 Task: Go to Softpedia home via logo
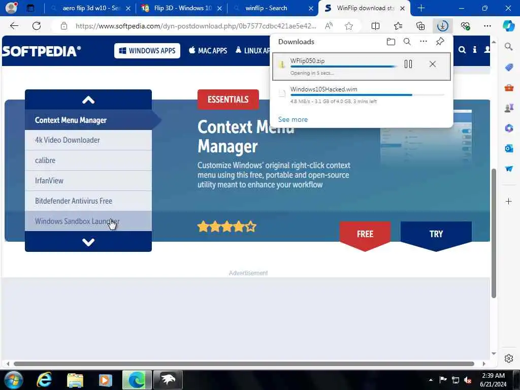pos(41,51)
